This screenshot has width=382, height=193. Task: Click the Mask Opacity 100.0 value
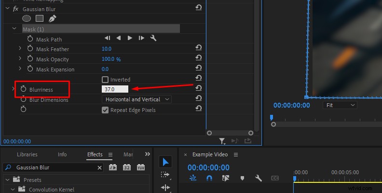point(108,59)
